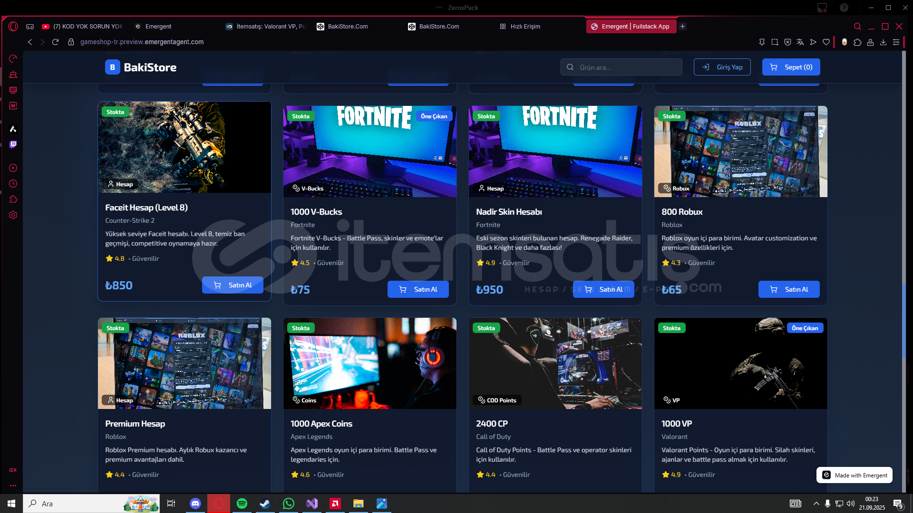Screen dimensions: 913x513
Task: Take a snapshot of the page
Action: click(x=775, y=42)
